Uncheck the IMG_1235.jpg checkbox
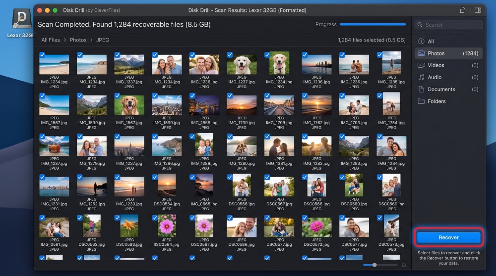Screen dimensions: 496x276 [x=379, y=55]
